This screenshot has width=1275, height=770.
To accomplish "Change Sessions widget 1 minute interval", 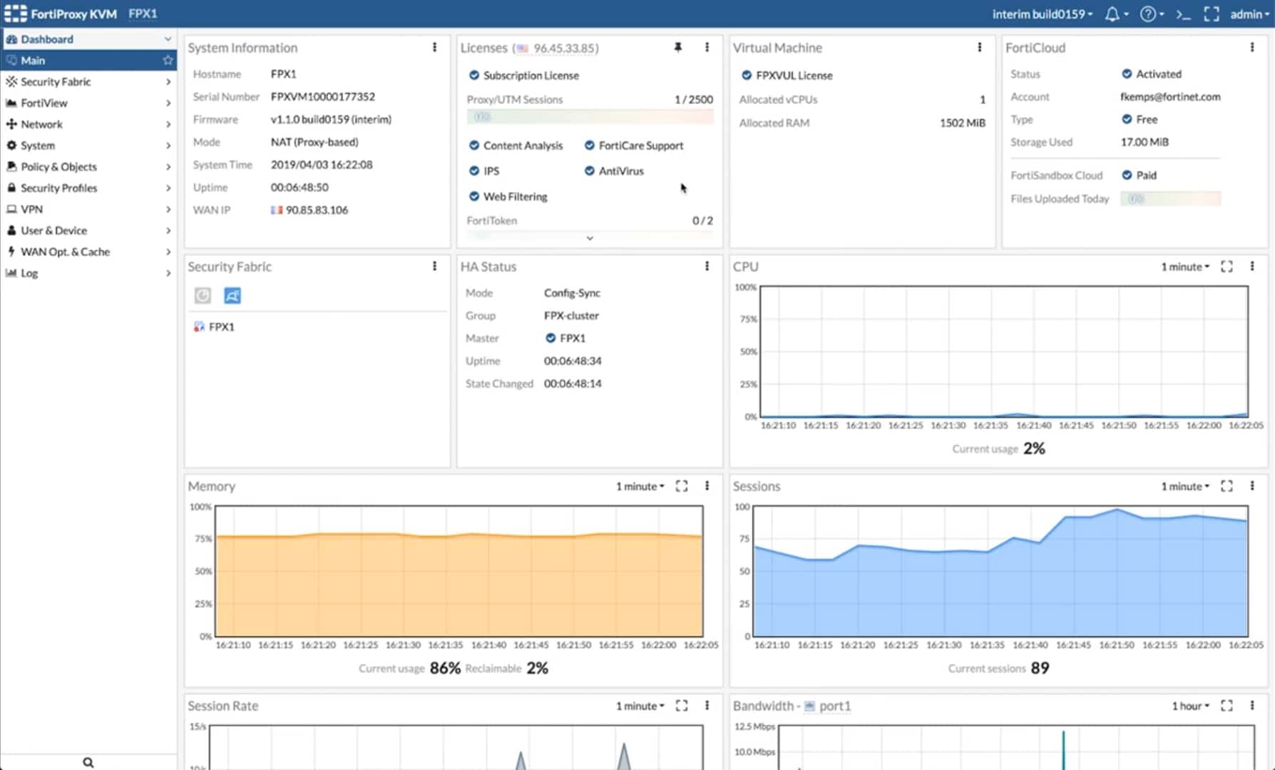I will pos(1185,486).
